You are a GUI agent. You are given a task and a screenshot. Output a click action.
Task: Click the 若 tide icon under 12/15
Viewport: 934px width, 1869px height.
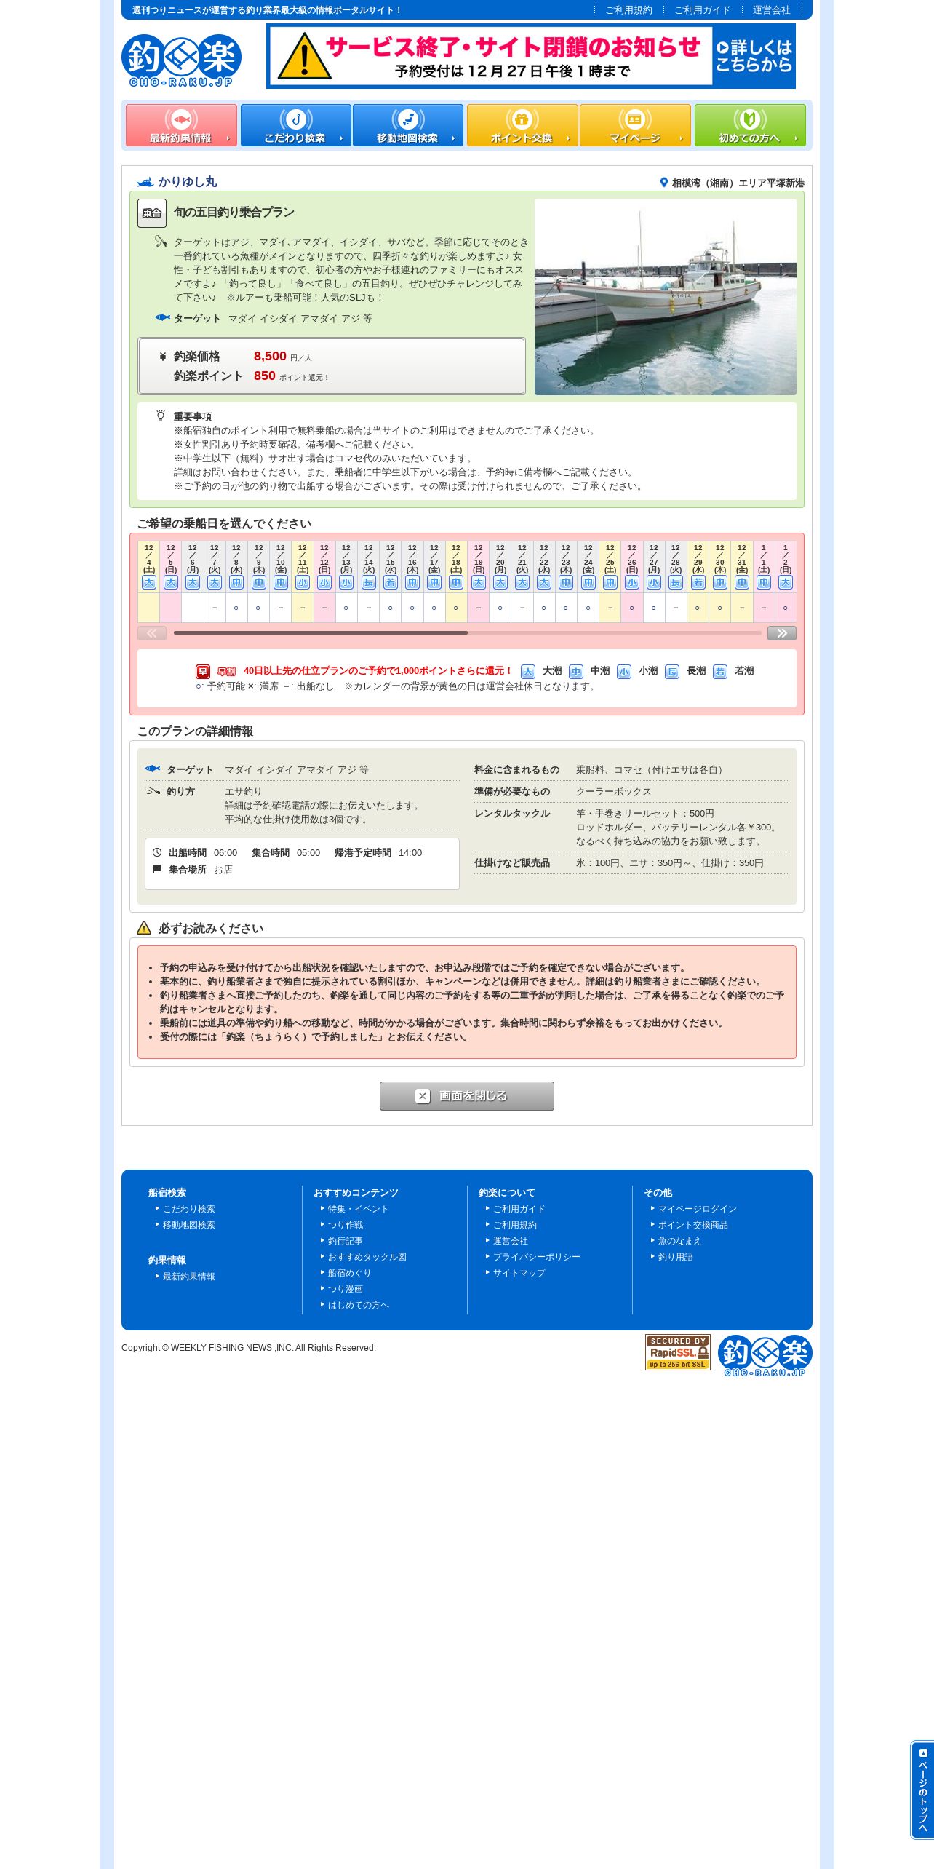click(x=390, y=582)
